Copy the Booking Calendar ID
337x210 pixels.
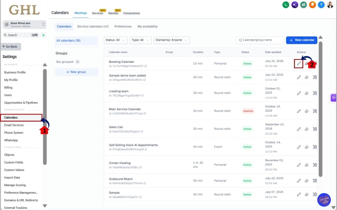click(145, 66)
